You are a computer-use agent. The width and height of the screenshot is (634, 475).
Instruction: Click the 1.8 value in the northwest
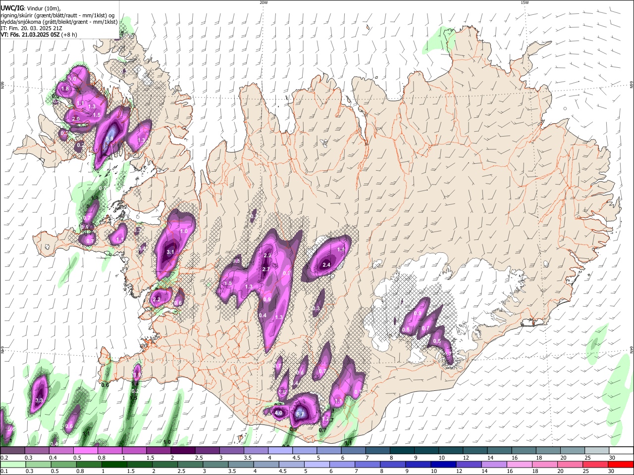click(x=64, y=89)
